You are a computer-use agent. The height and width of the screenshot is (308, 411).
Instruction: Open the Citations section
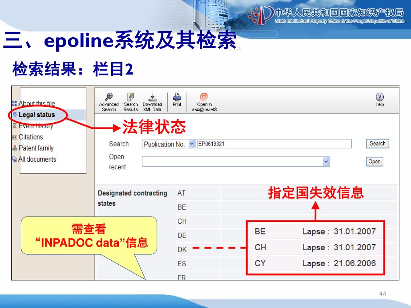pos(31,137)
